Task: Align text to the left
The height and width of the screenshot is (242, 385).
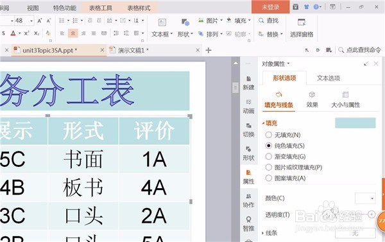Action: click(62, 33)
